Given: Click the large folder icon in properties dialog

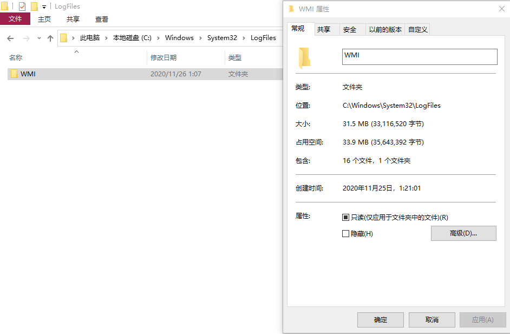Looking at the screenshot, I should (x=304, y=58).
